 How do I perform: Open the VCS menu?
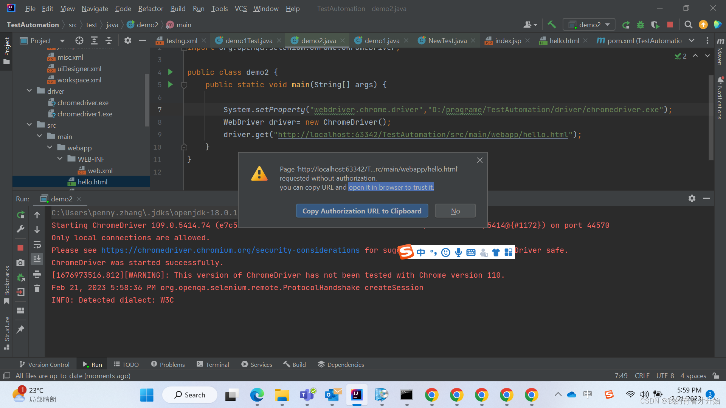pyautogui.click(x=240, y=8)
